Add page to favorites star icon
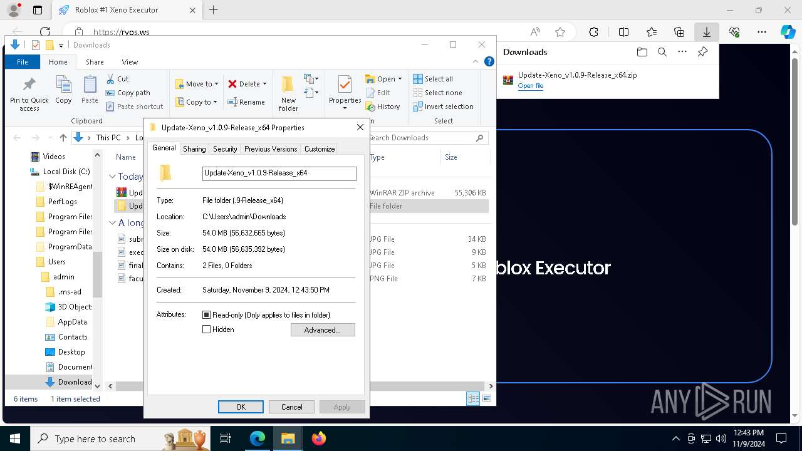Screen dimensions: 802x451 coord(560,32)
